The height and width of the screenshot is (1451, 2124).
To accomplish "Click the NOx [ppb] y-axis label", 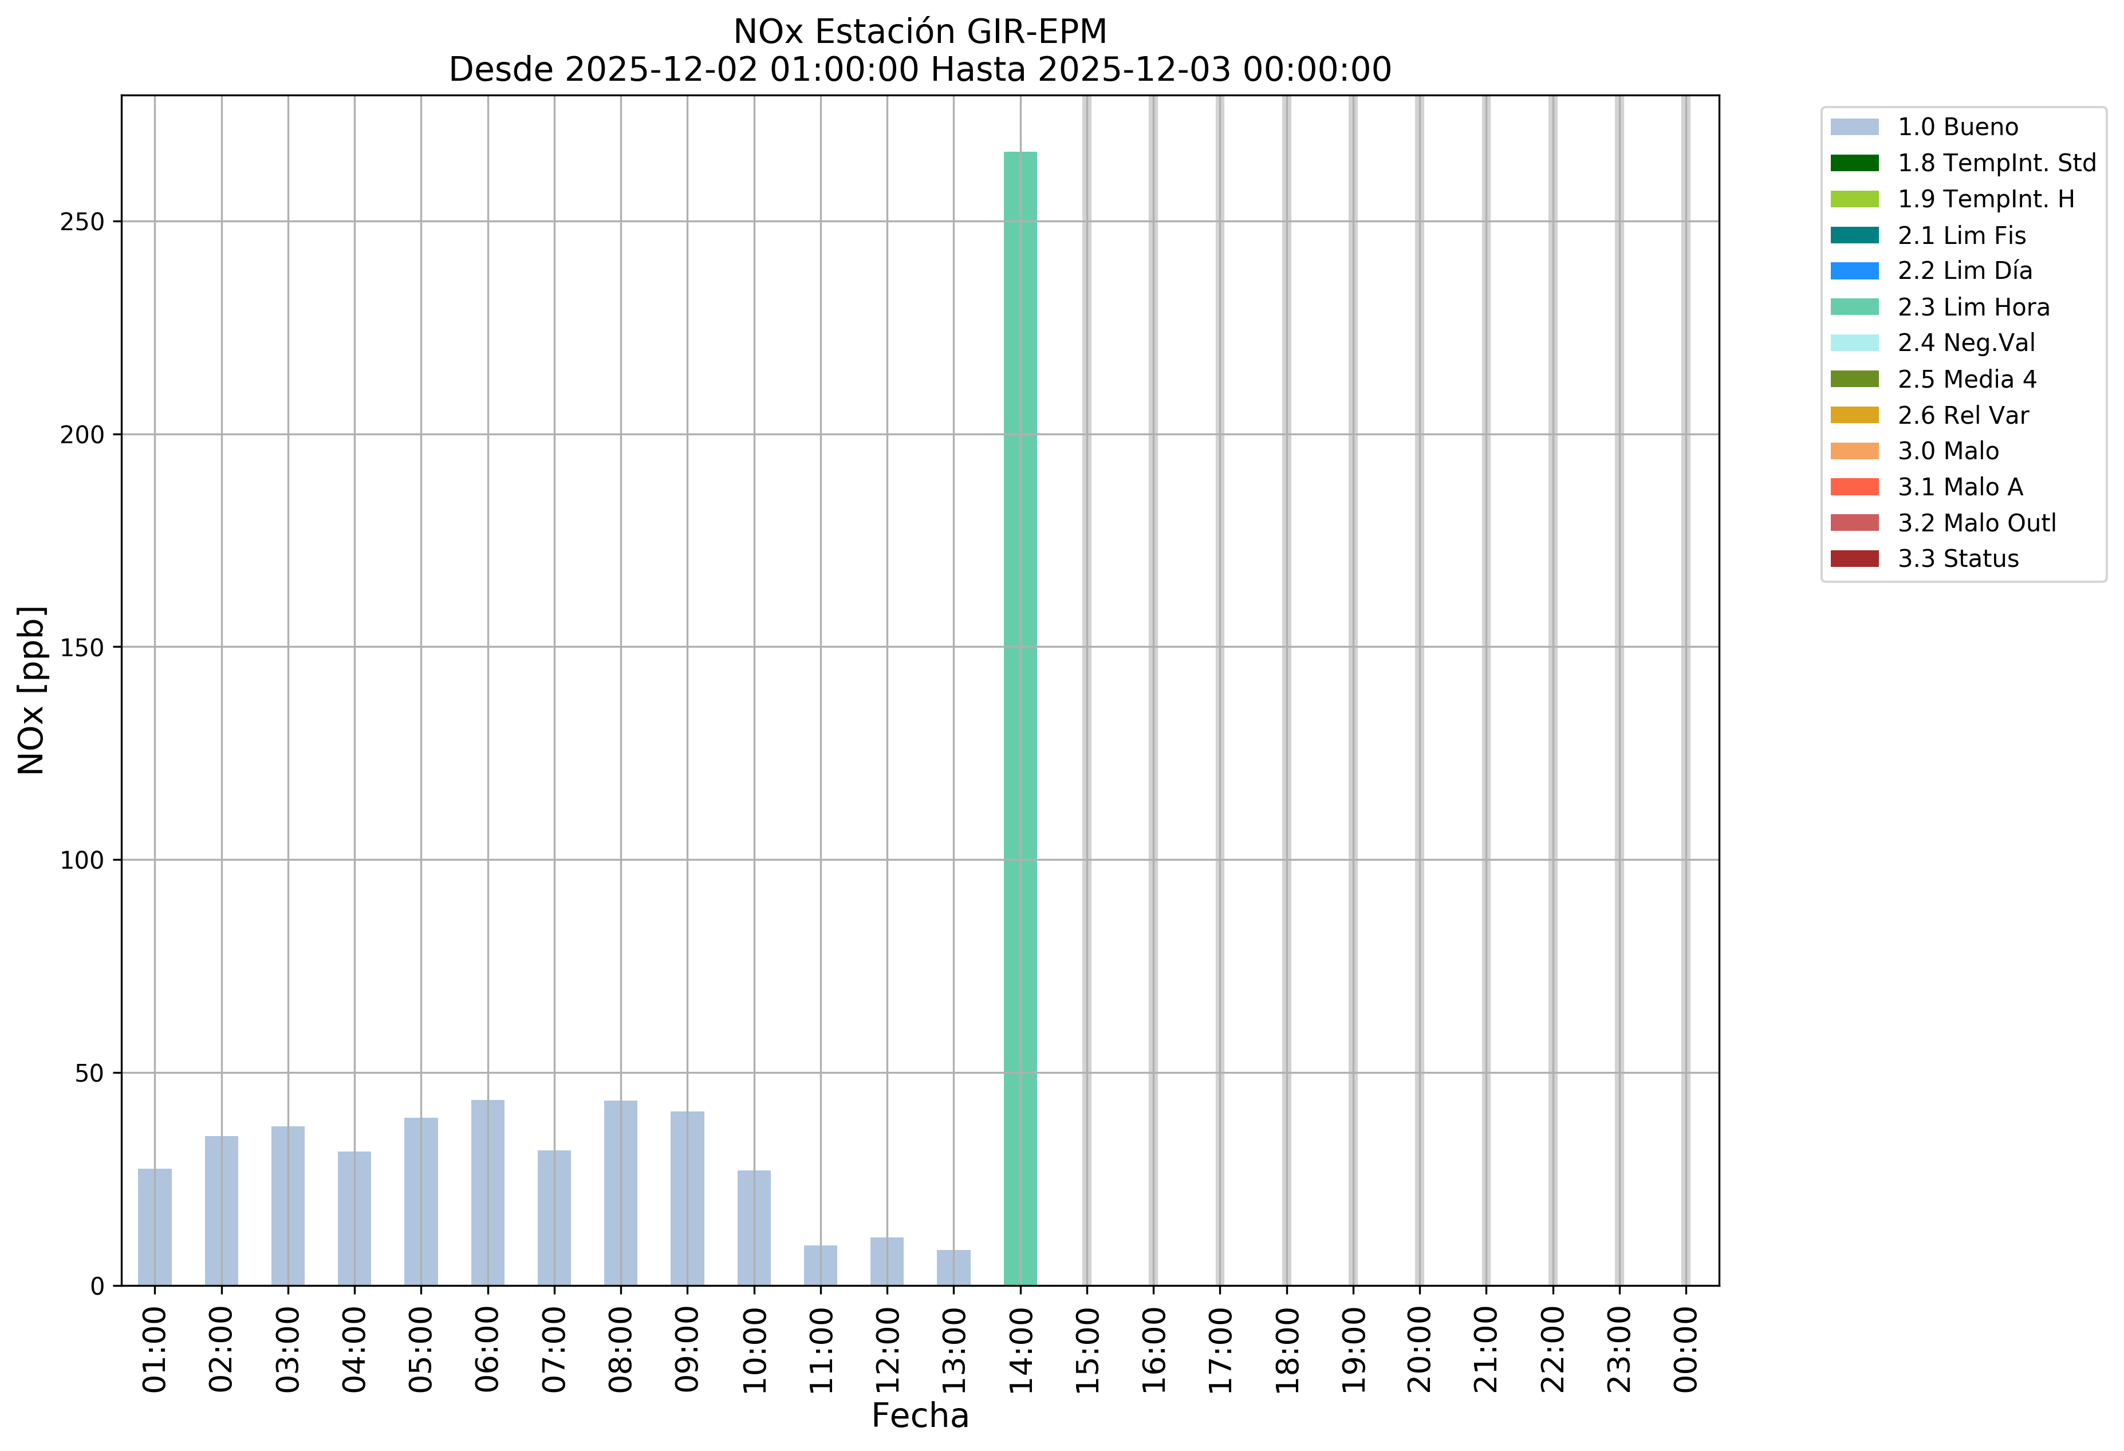I will 31,690.
